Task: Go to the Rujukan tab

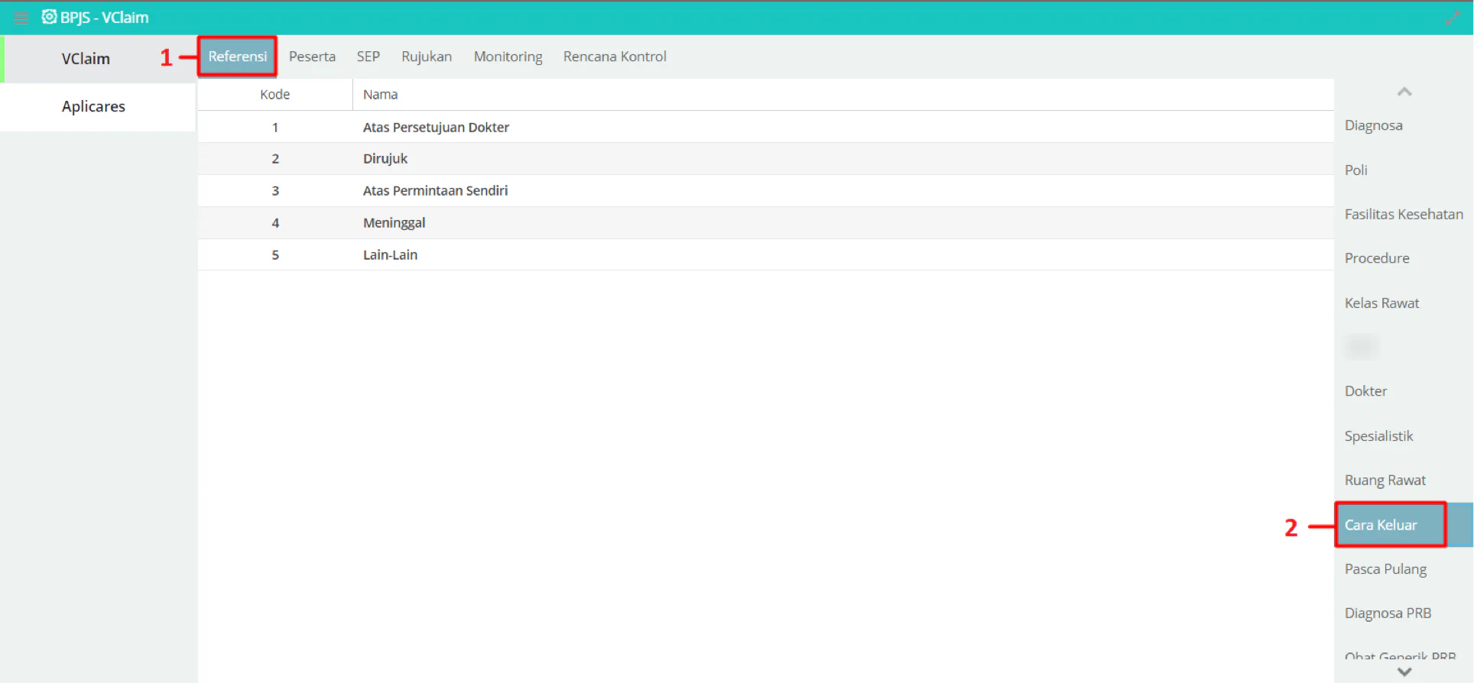Action: click(x=427, y=57)
